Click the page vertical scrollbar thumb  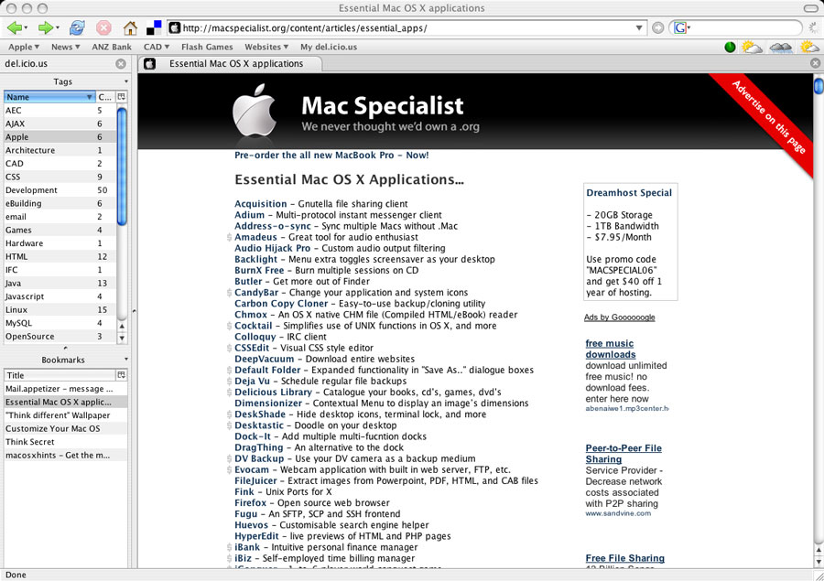click(819, 85)
